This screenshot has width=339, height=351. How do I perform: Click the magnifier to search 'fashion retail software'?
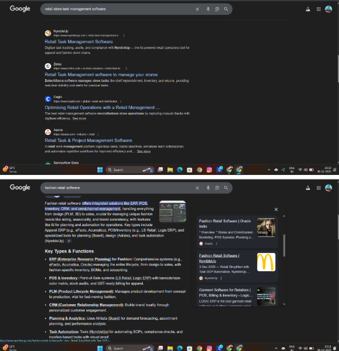coord(226,188)
